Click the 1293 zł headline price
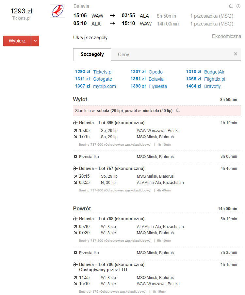 tap(22, 11)
